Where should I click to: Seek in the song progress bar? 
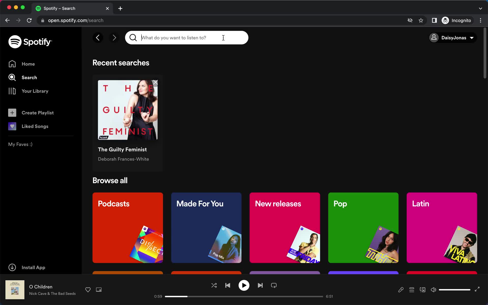[244, 296]
